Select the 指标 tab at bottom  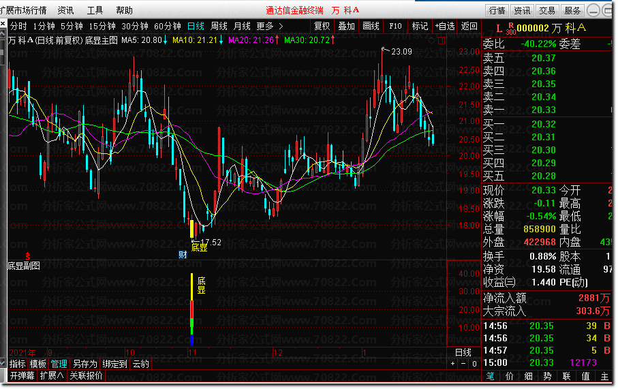coord(17,364)
